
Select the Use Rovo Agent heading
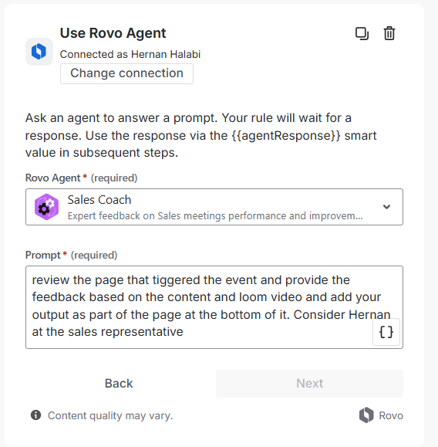coord(113,33)
